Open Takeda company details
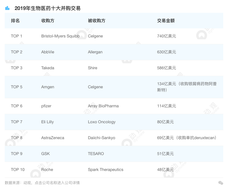The width and height of the screenshot is (227, 190). click(x=48, y=68)
